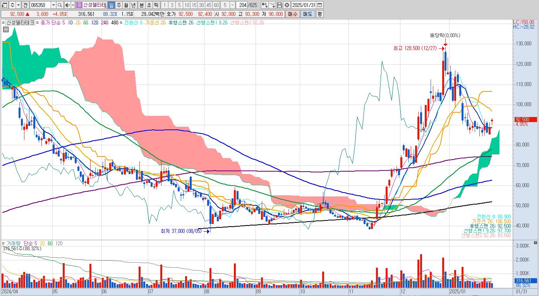
Task: Open the 주 type dropdown arrow
Action: (19, 5)
